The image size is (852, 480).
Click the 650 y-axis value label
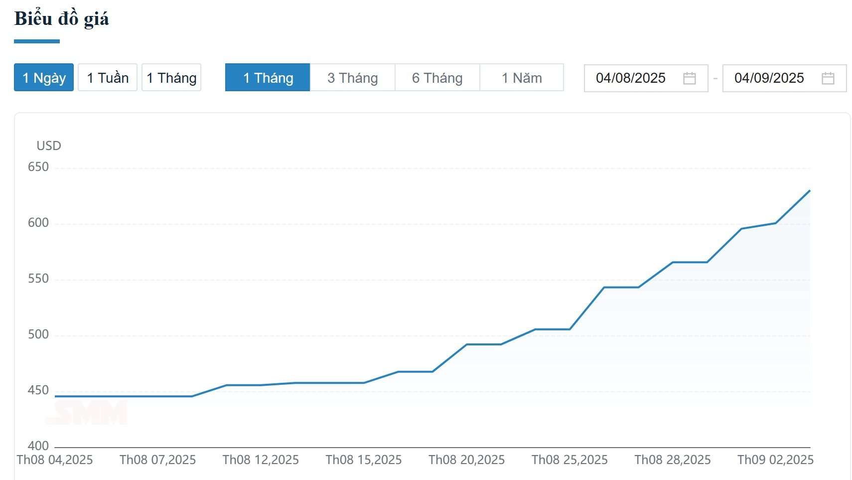[x=38, y=167]
